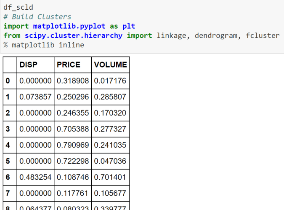Viewport: 284px width, 210px height.
Task: Click the VOLUME value 0.047036
Action: pyautogui.click(x=110, y=162)
